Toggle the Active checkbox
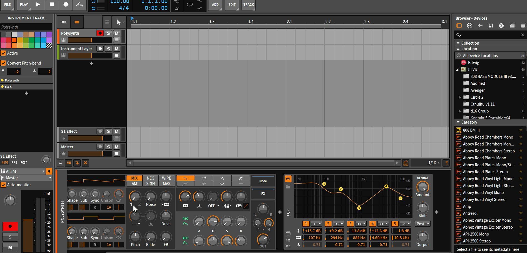 click(3, 53)
